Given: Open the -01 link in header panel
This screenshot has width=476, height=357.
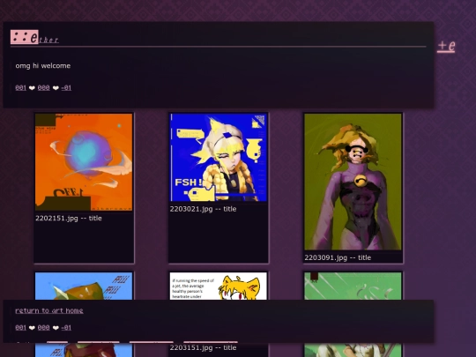Looking at the screenshot, I should (66, 88).
